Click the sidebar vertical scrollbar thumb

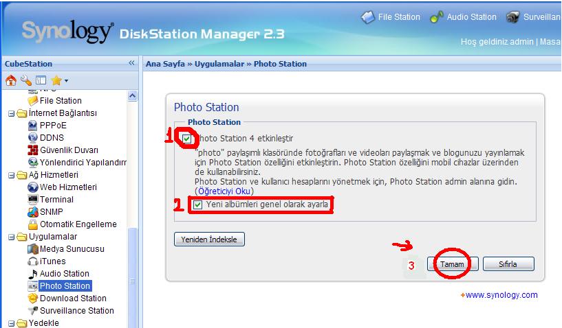click(133, 274)
